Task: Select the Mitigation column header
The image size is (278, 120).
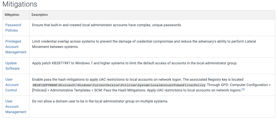Action: click(12, 15)
